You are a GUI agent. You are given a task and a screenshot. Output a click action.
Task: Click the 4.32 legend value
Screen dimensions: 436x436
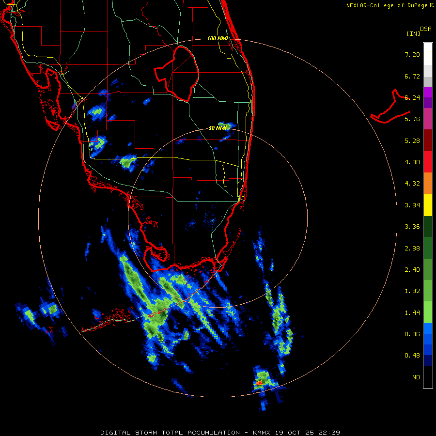[412, 184]
